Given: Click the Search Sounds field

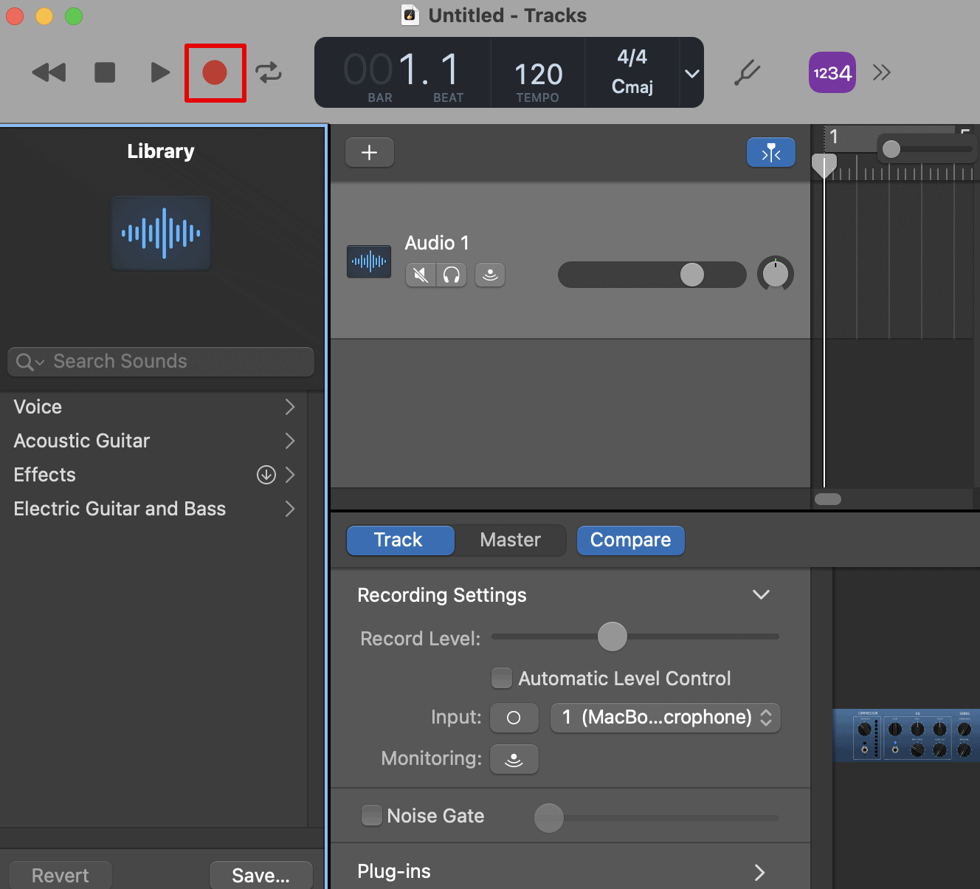Looking at the screenshot, I should [x=161, y=361].
